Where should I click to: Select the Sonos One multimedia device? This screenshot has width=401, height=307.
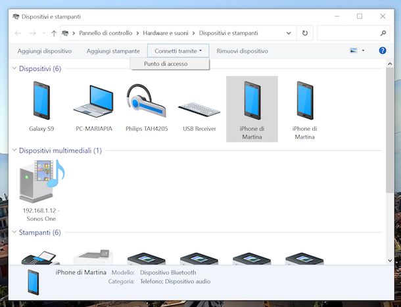(41, 191)
